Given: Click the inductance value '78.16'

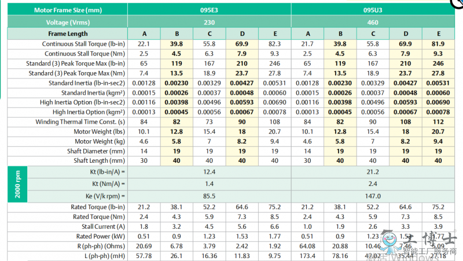Looking at the screenshot, I should pyautogui.click(x=340, y=256).
